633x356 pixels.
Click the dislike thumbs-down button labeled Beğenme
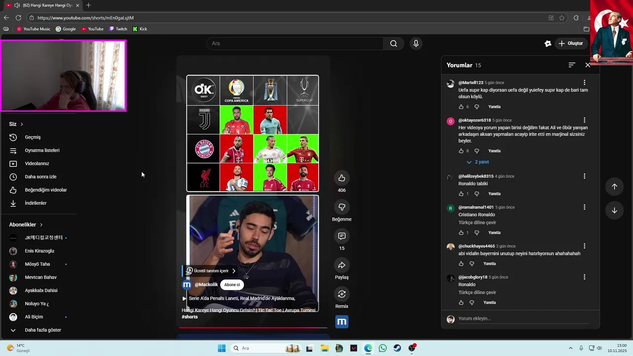point(342,207)
